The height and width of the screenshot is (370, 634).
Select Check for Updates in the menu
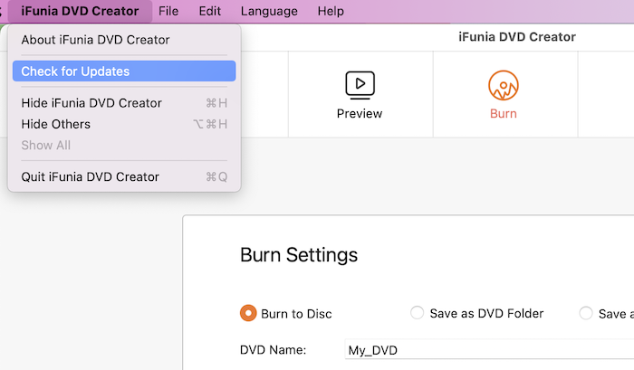coord(75,71)
